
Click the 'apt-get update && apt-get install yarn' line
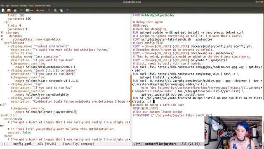[x=172, y=95]
